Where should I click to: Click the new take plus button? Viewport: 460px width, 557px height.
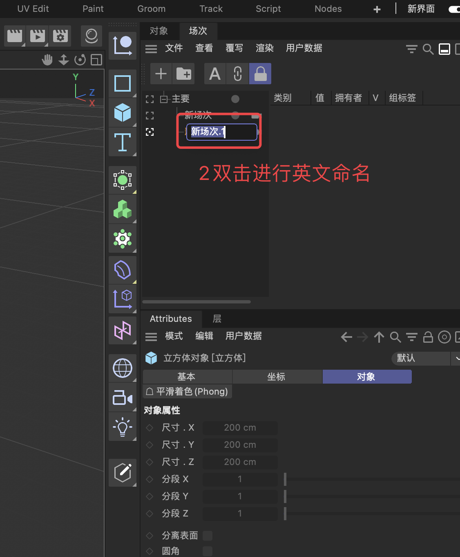pos(161,74)
